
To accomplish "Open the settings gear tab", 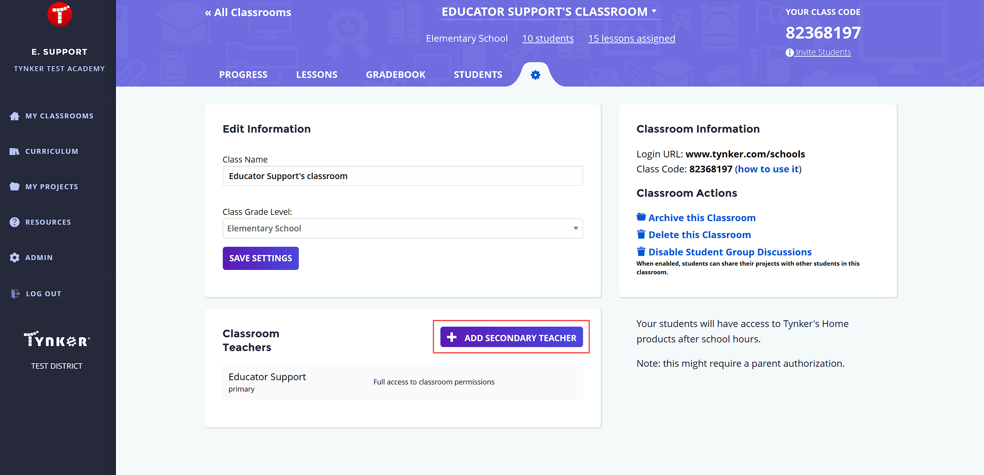I will [535, 75].
